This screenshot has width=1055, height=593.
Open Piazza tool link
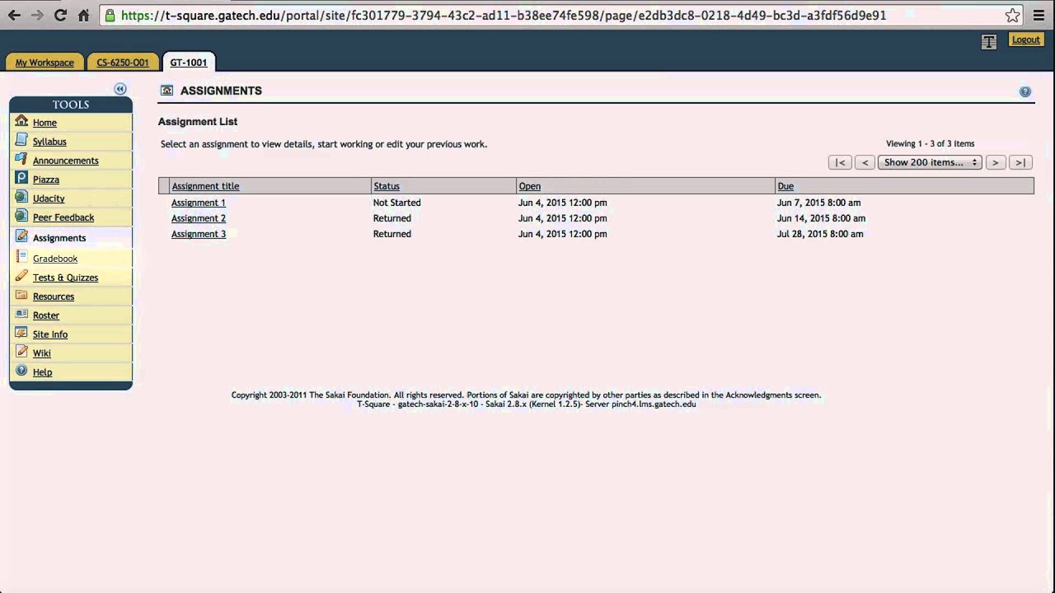46,180
